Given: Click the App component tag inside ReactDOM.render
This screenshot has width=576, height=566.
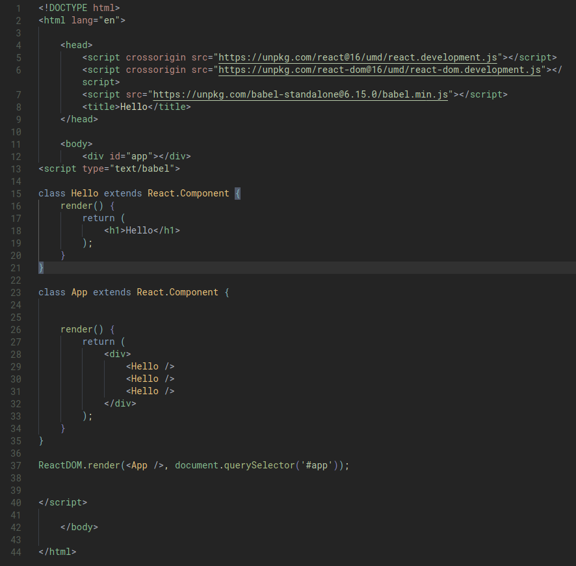Looking at the screenshot, I should click(x=145, y=465).
